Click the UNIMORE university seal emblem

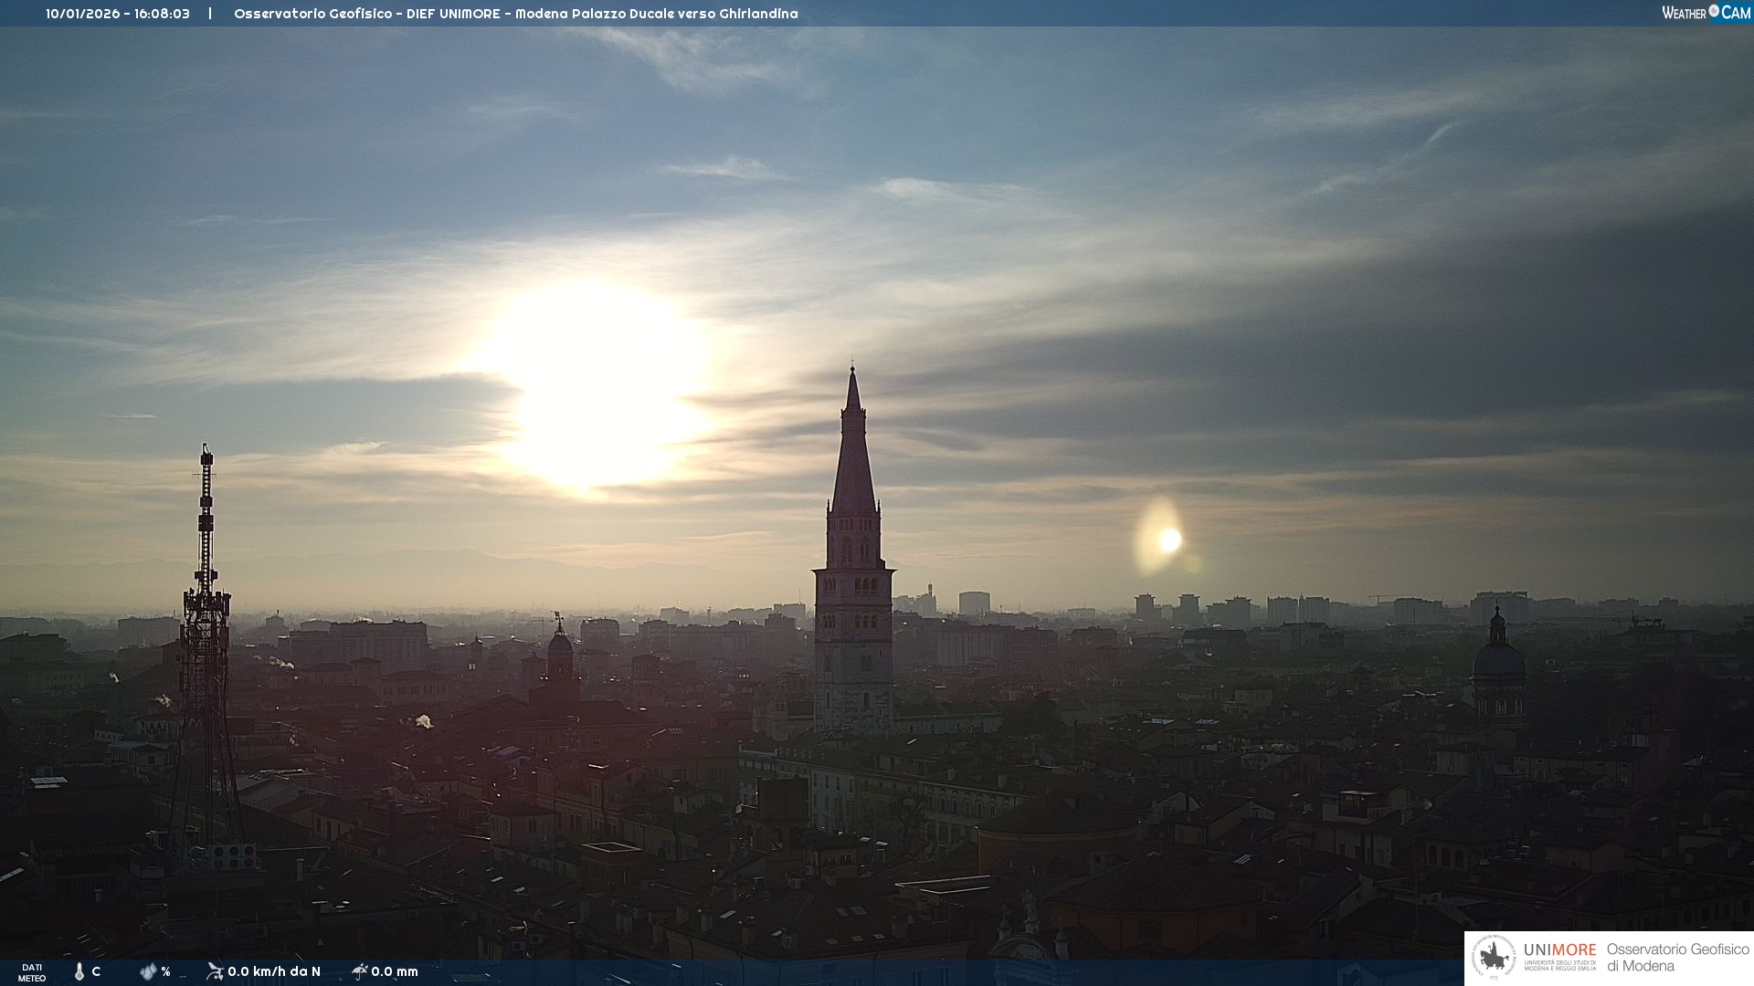pos(1495,958)
